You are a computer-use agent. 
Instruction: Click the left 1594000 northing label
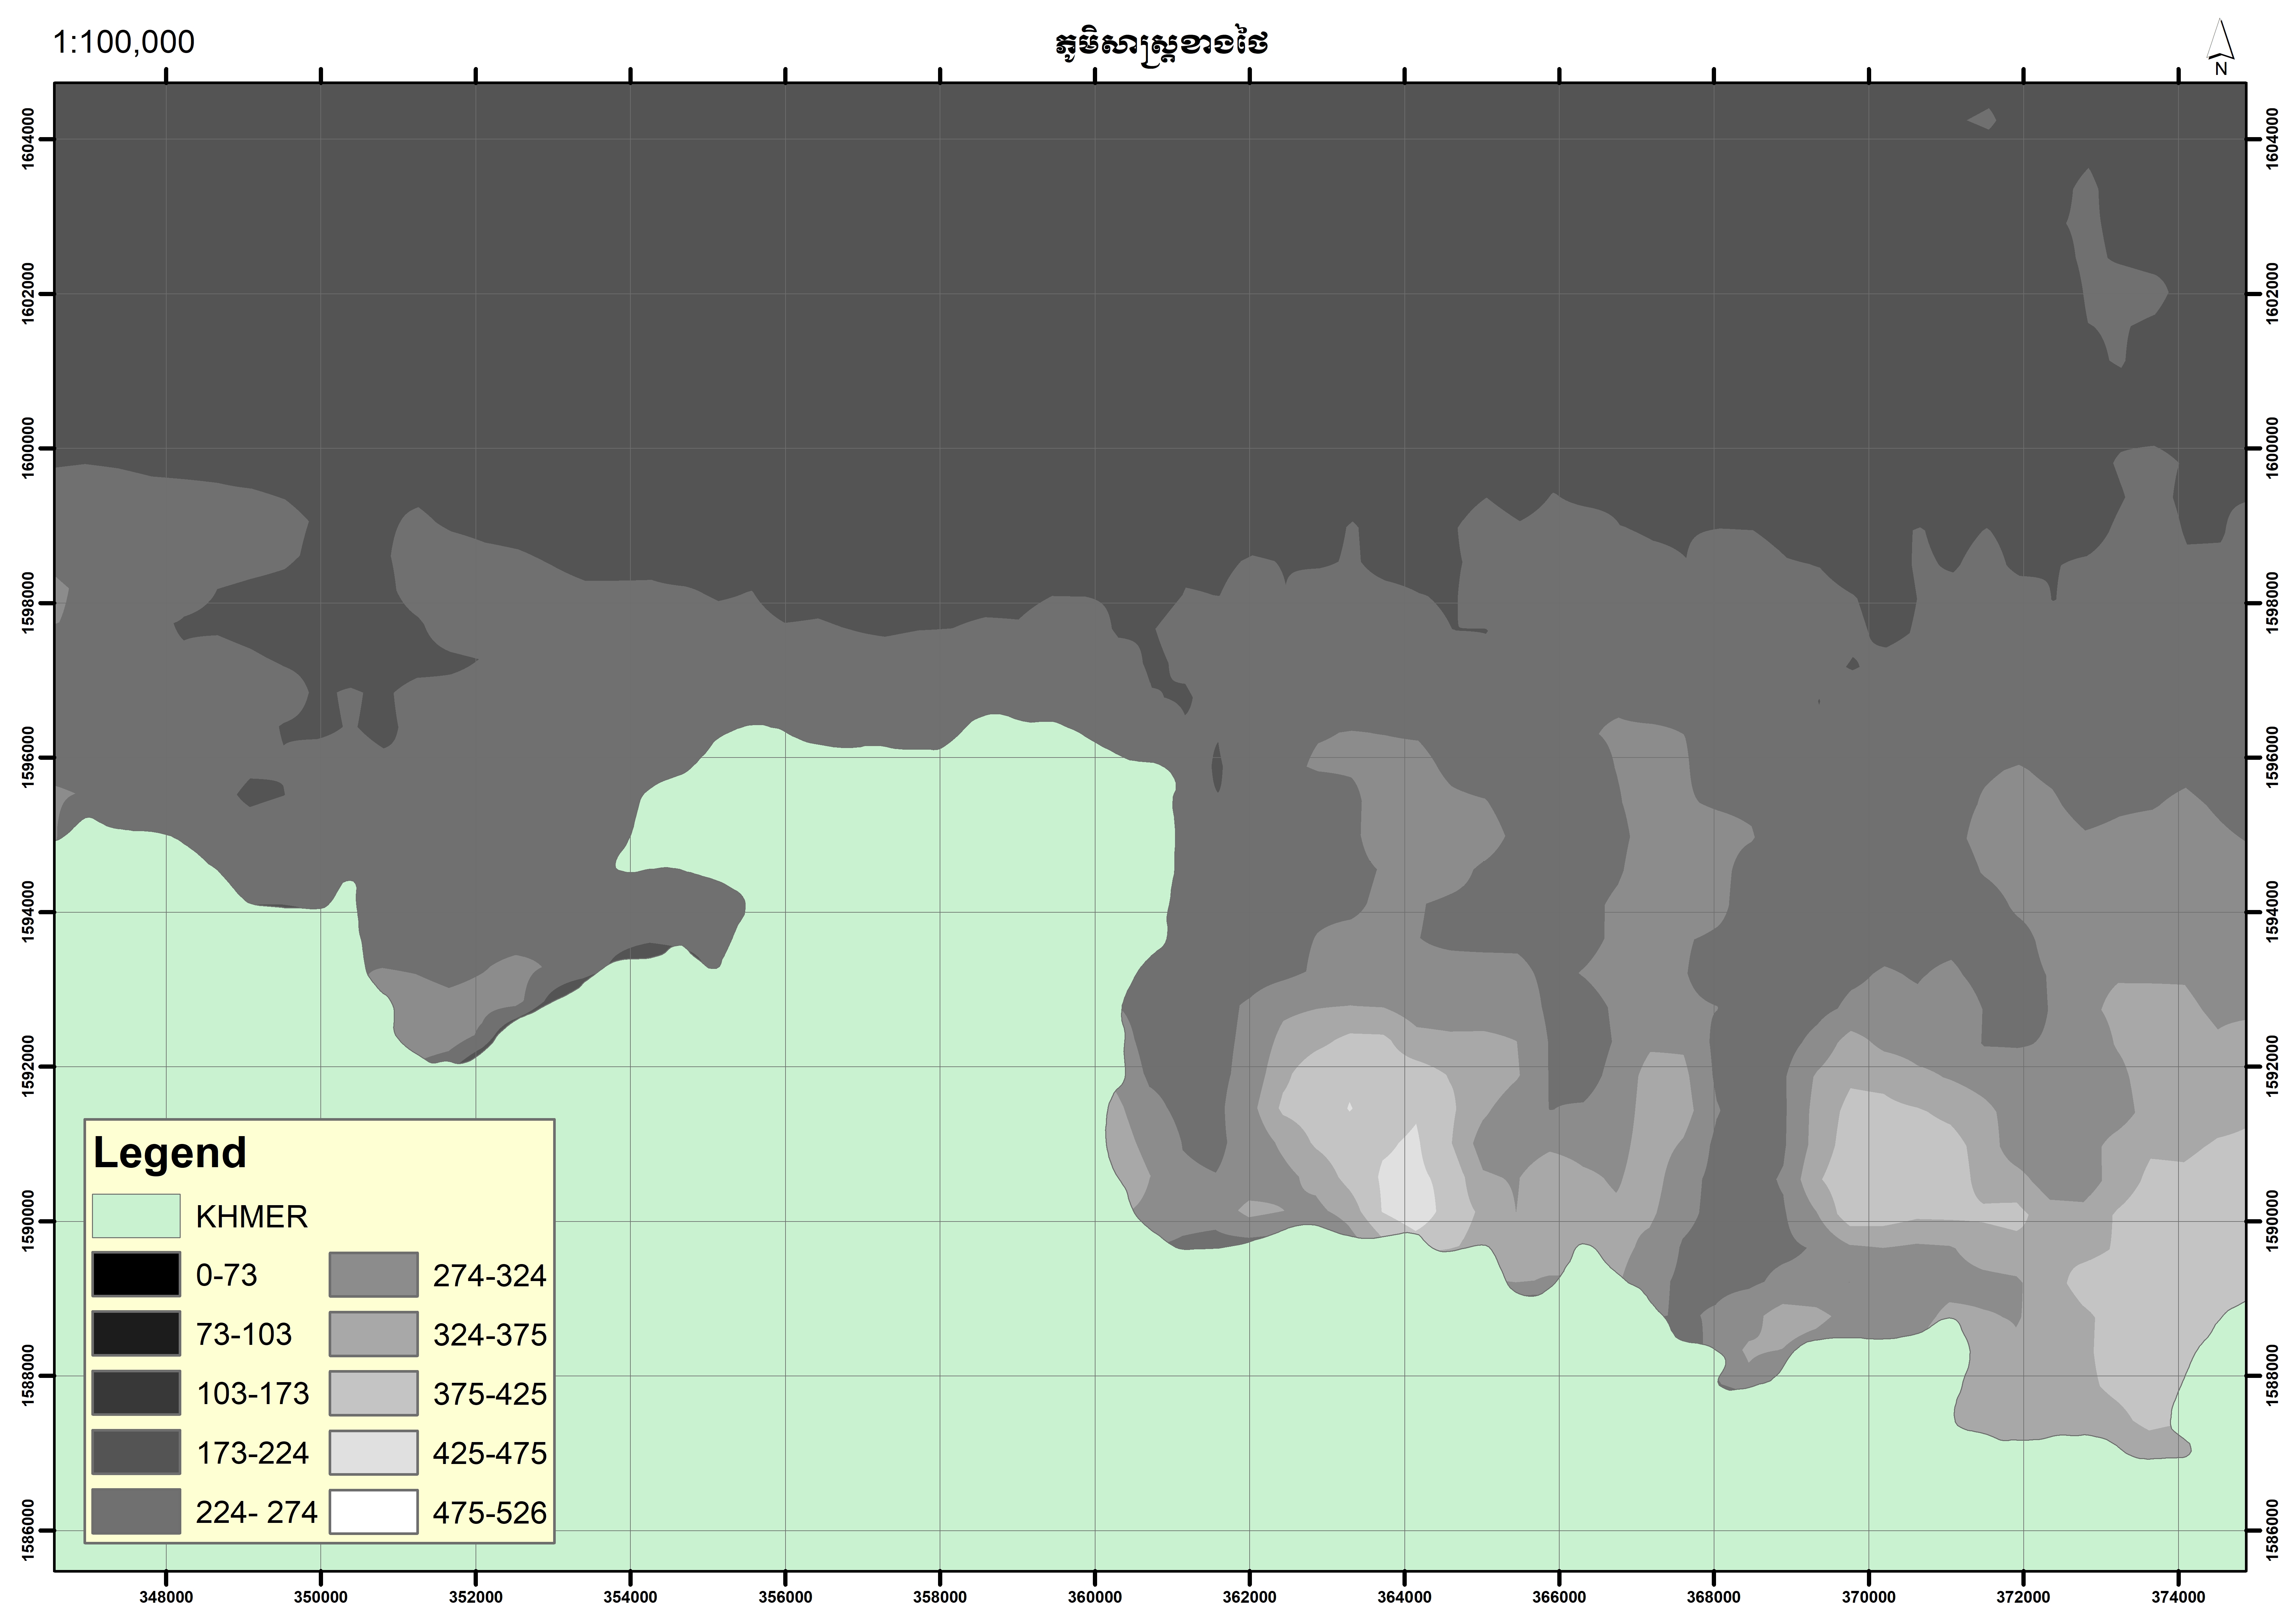(28, 912)
